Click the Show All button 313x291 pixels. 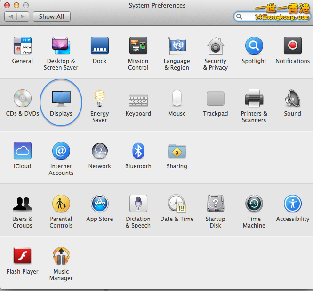[51, 16]
